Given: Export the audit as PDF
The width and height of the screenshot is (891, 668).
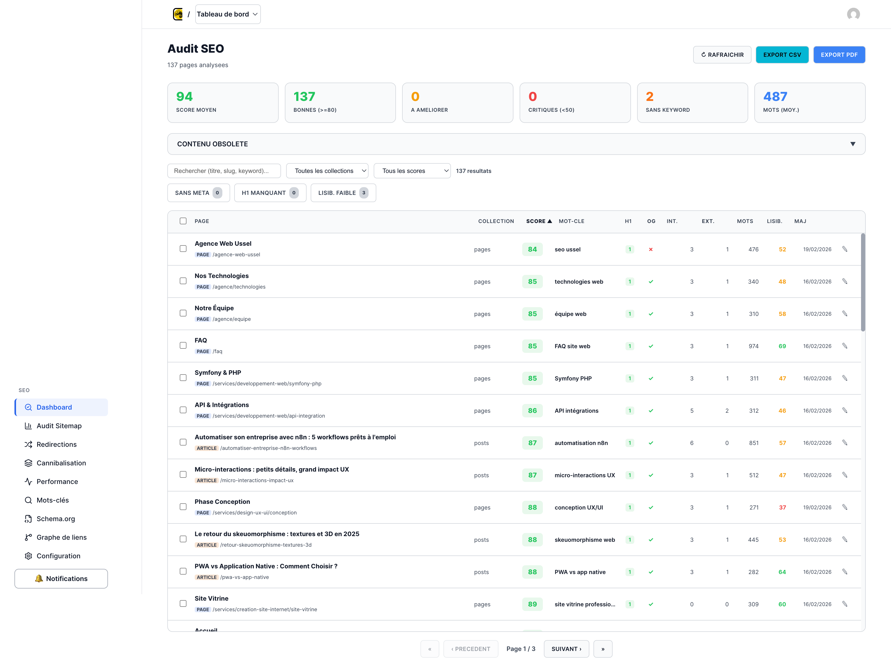Looking at the screenshot, I should click(839, 54).
